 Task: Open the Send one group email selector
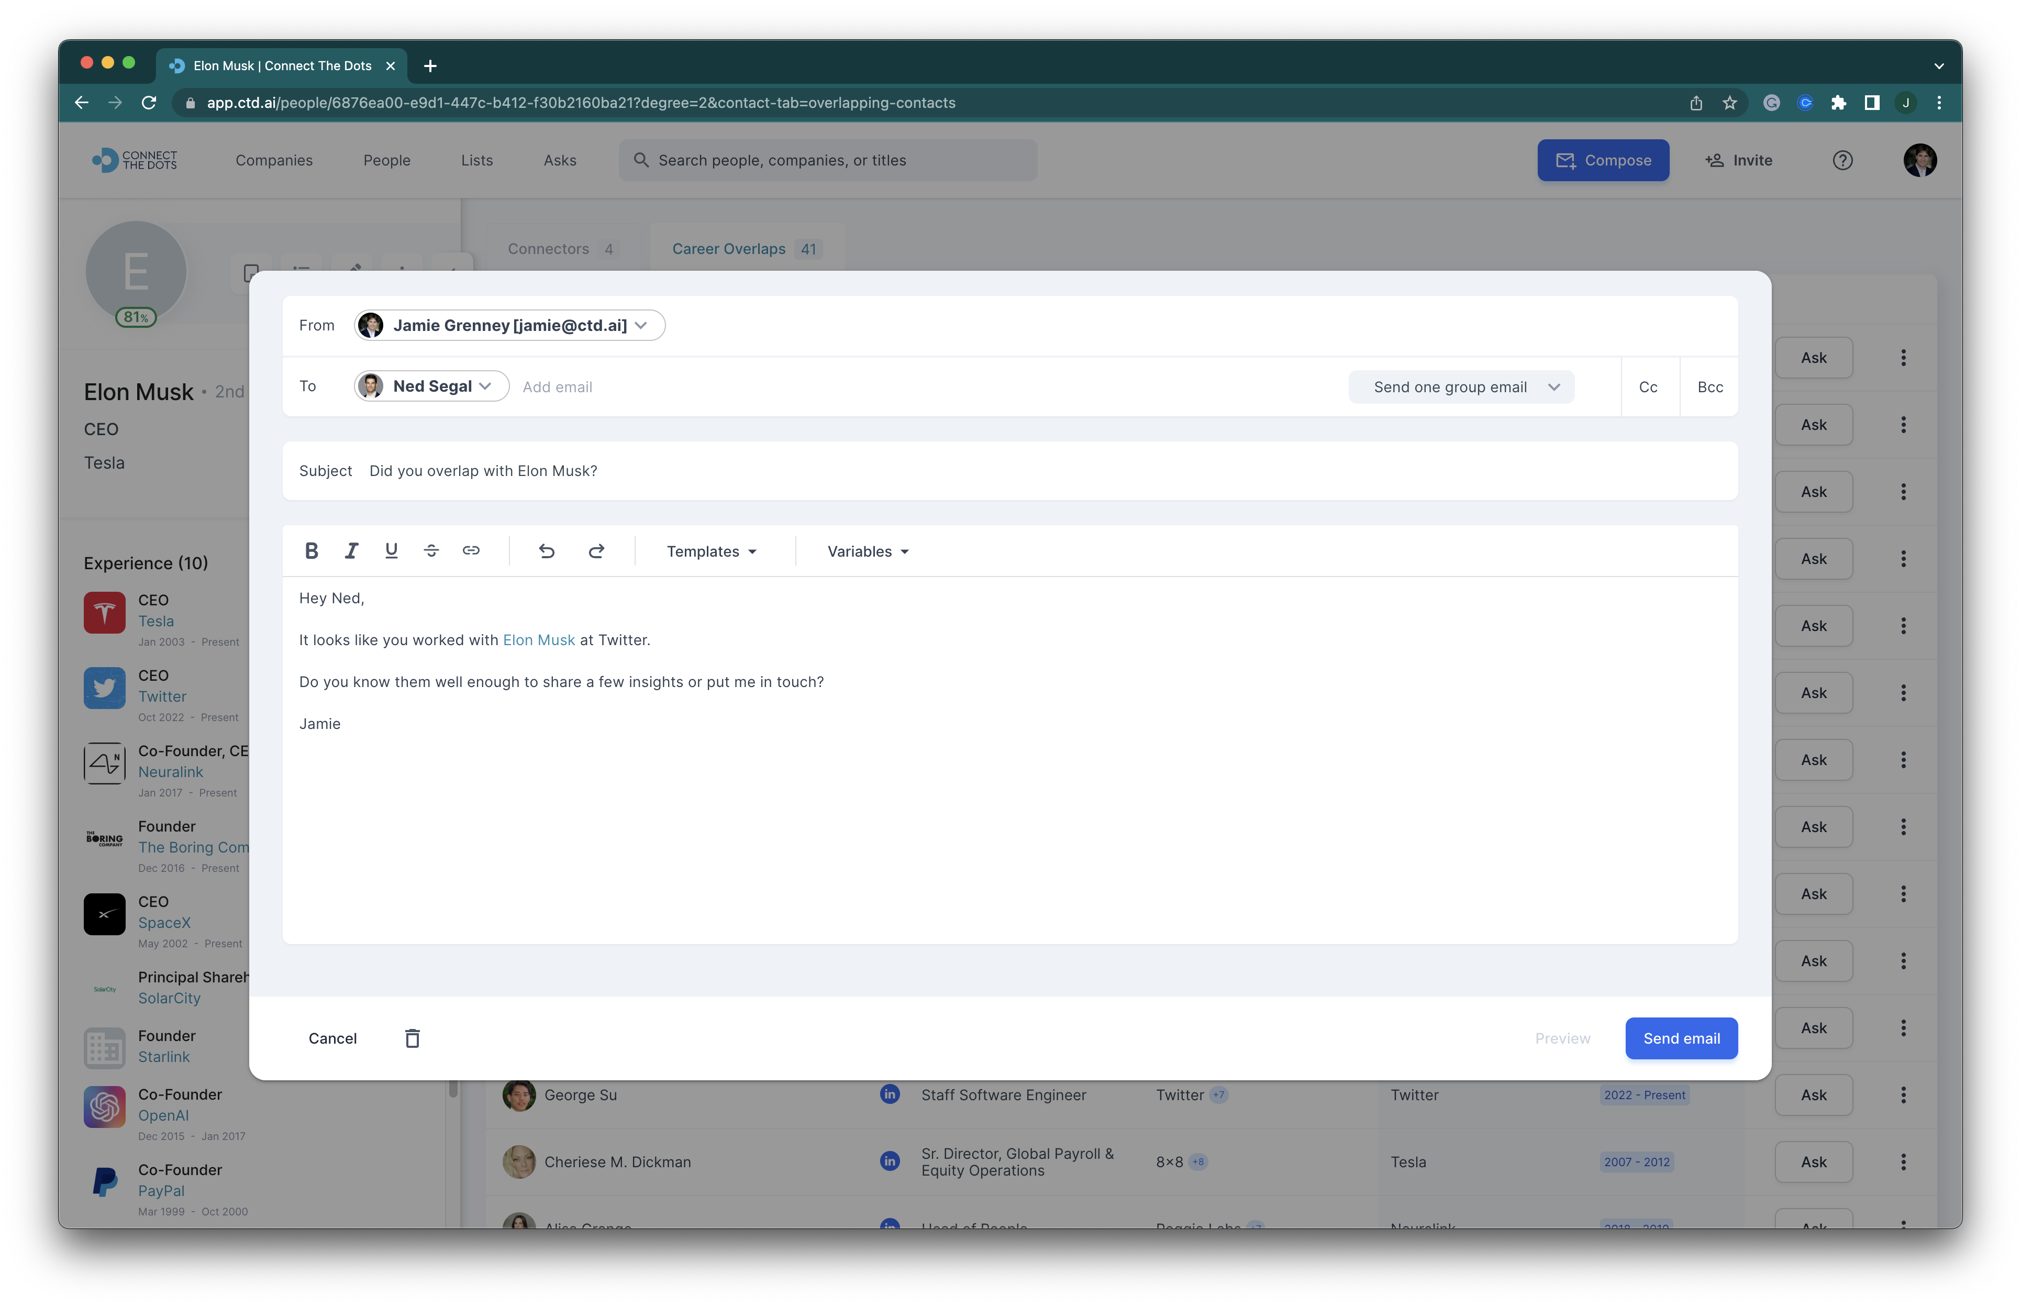tap(1461, 386)
